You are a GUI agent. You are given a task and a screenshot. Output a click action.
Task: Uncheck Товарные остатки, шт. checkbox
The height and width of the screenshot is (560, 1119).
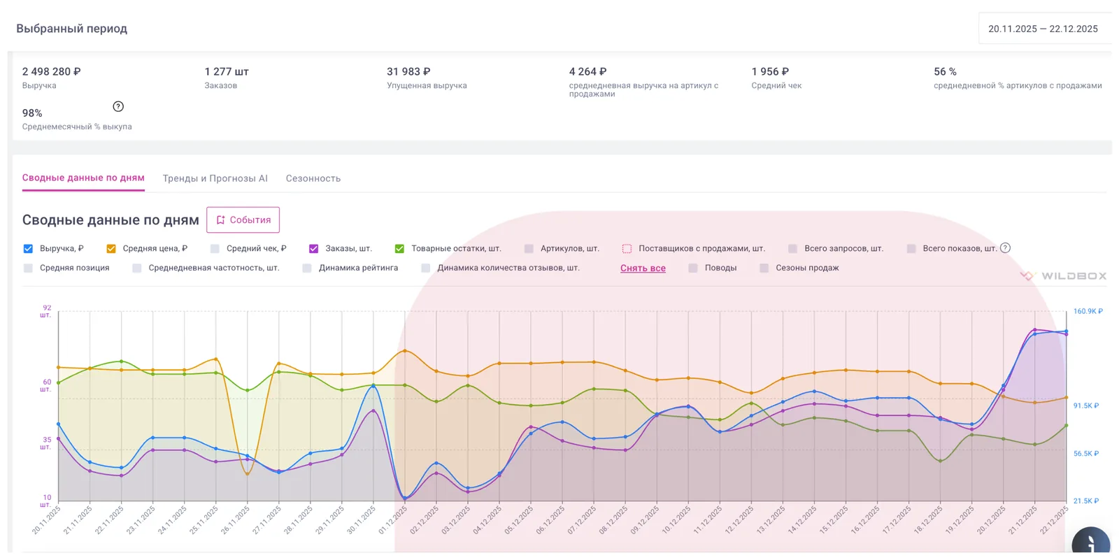click(399, 248)
